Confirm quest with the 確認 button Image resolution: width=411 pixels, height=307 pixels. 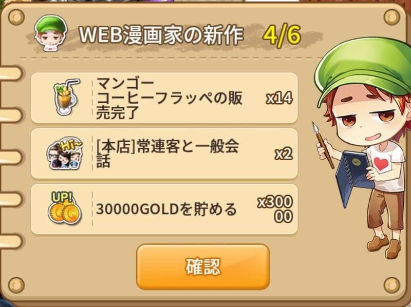click(203, 267)
